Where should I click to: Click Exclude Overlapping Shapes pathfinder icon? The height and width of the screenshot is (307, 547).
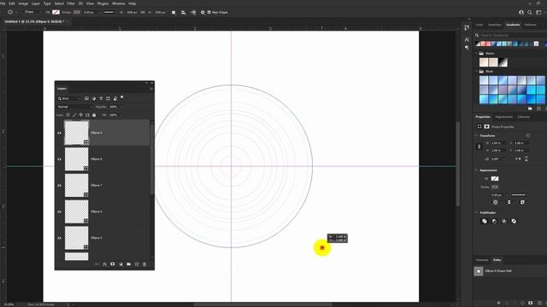pyautogui.click(x=514, y=221)
